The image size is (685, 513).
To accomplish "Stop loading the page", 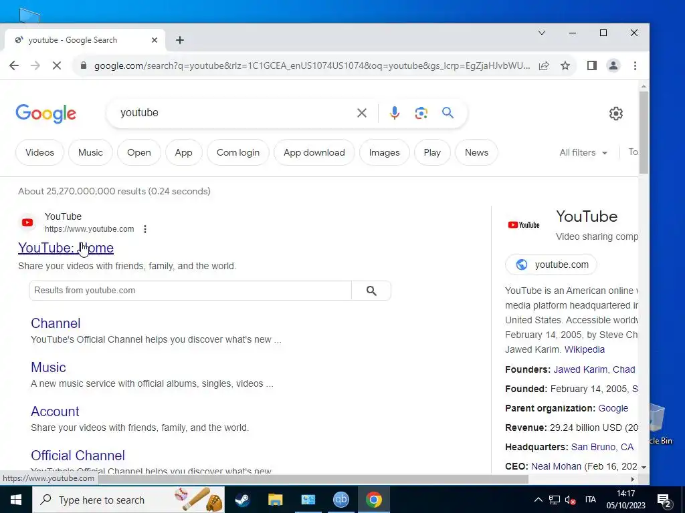I will pos(57,65).
